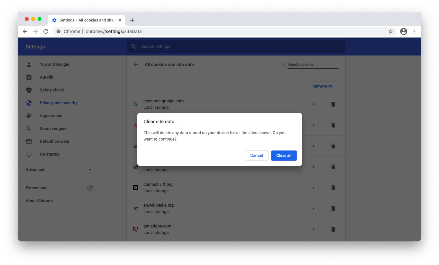Expand accounts.google.com details arrow
This screenshot has height=265, width=439.
click(x=314, y=104)
